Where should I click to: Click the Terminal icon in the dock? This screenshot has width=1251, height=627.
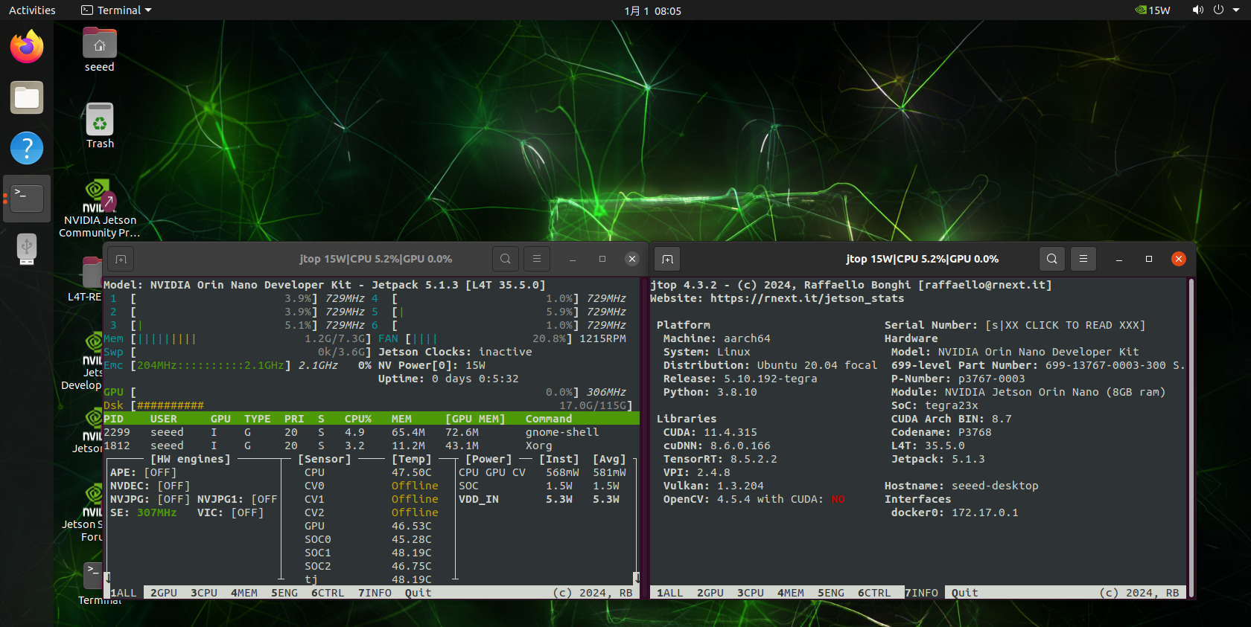(x=27, y=199)
